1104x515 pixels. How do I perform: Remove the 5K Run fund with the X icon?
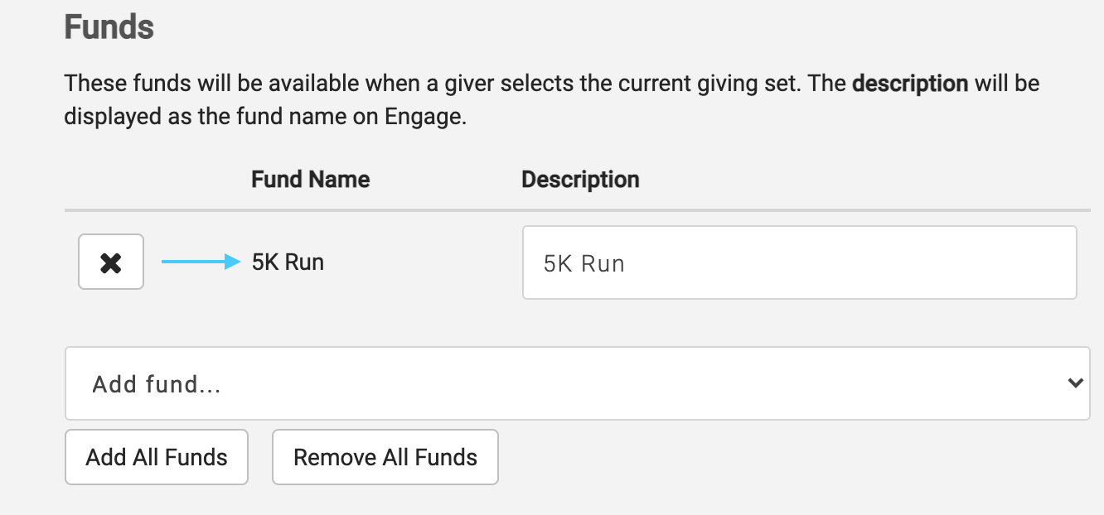pyautogui.click(x=111, y=262)
